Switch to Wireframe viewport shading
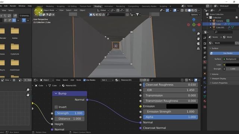Viewport: 239px width, 134px height. click(x=186, y=10)
